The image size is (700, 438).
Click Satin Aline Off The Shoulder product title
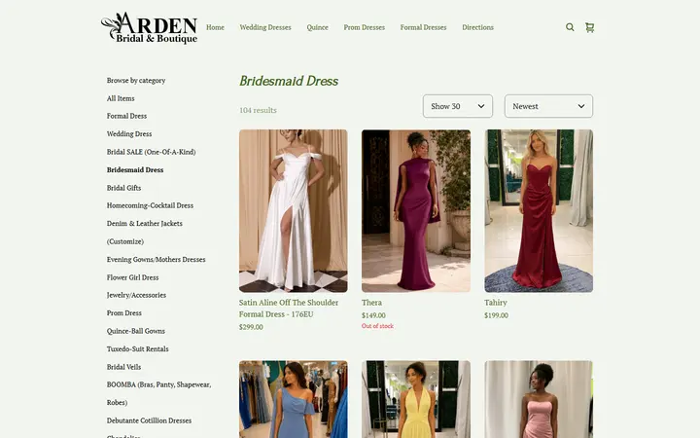pyautogui.click(x=289, y=309)
